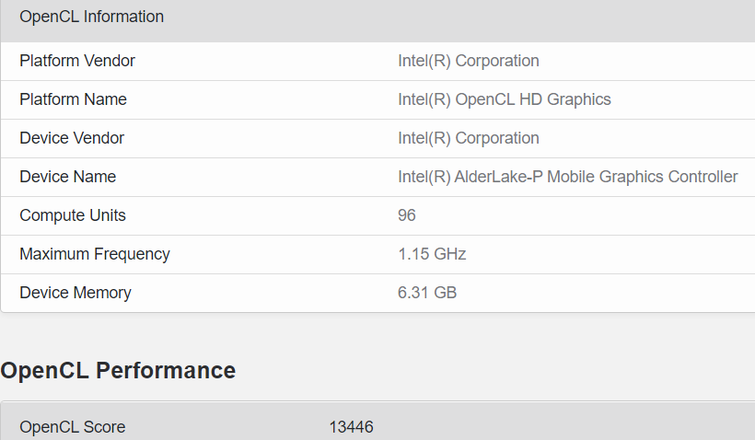Select the 1.15 GHz frequency value

pos(432,254)
